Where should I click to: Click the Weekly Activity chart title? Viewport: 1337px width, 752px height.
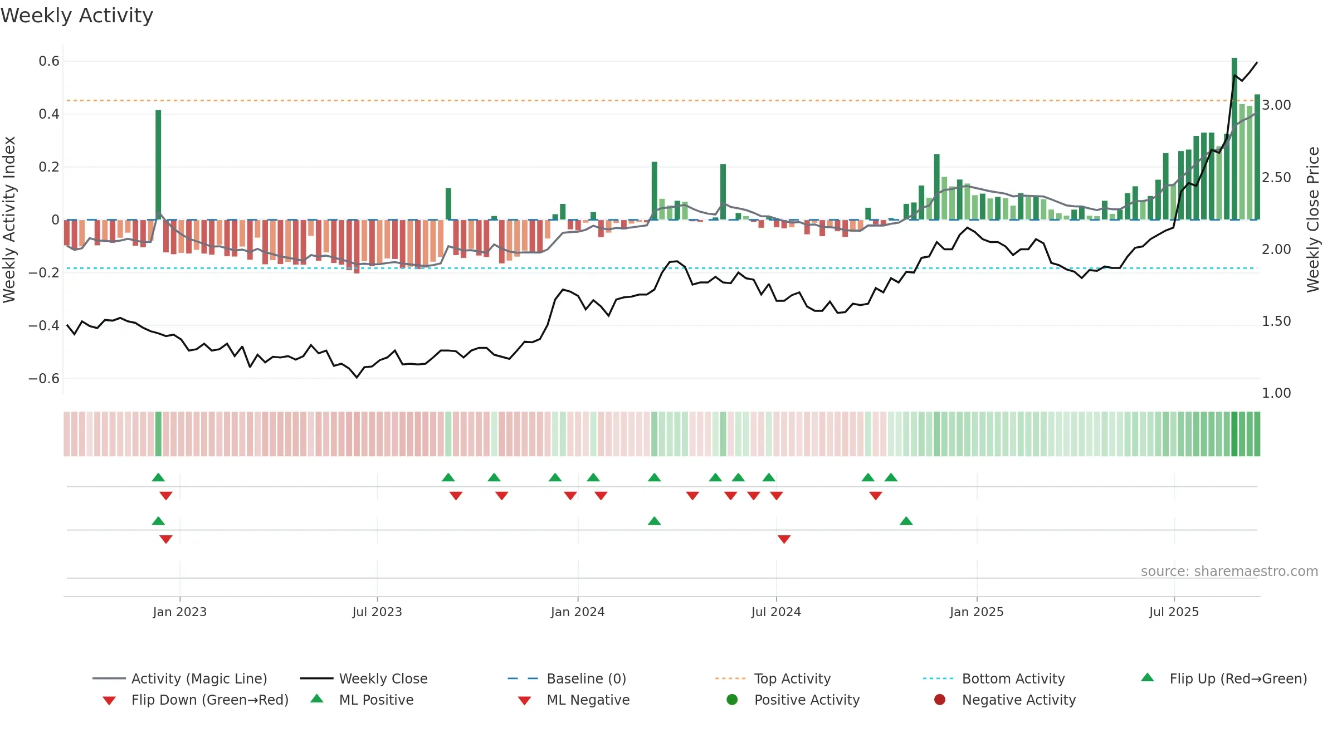pos(77,16)
